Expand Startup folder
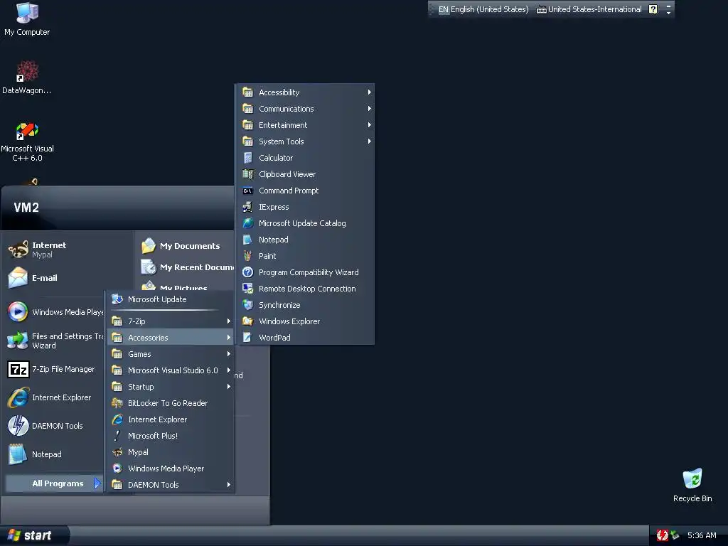Viewport: 728px width, 546px height. tap(170, 387)
